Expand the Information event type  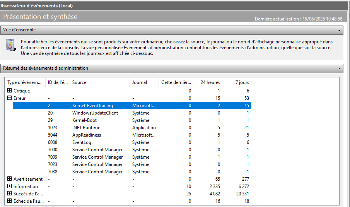(x=9, y=186)
